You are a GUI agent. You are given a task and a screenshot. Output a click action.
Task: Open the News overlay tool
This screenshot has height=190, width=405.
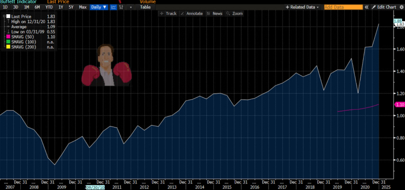(x=214, y=13)
